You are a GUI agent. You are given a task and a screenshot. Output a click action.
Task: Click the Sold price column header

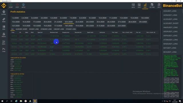click(102, 32)
